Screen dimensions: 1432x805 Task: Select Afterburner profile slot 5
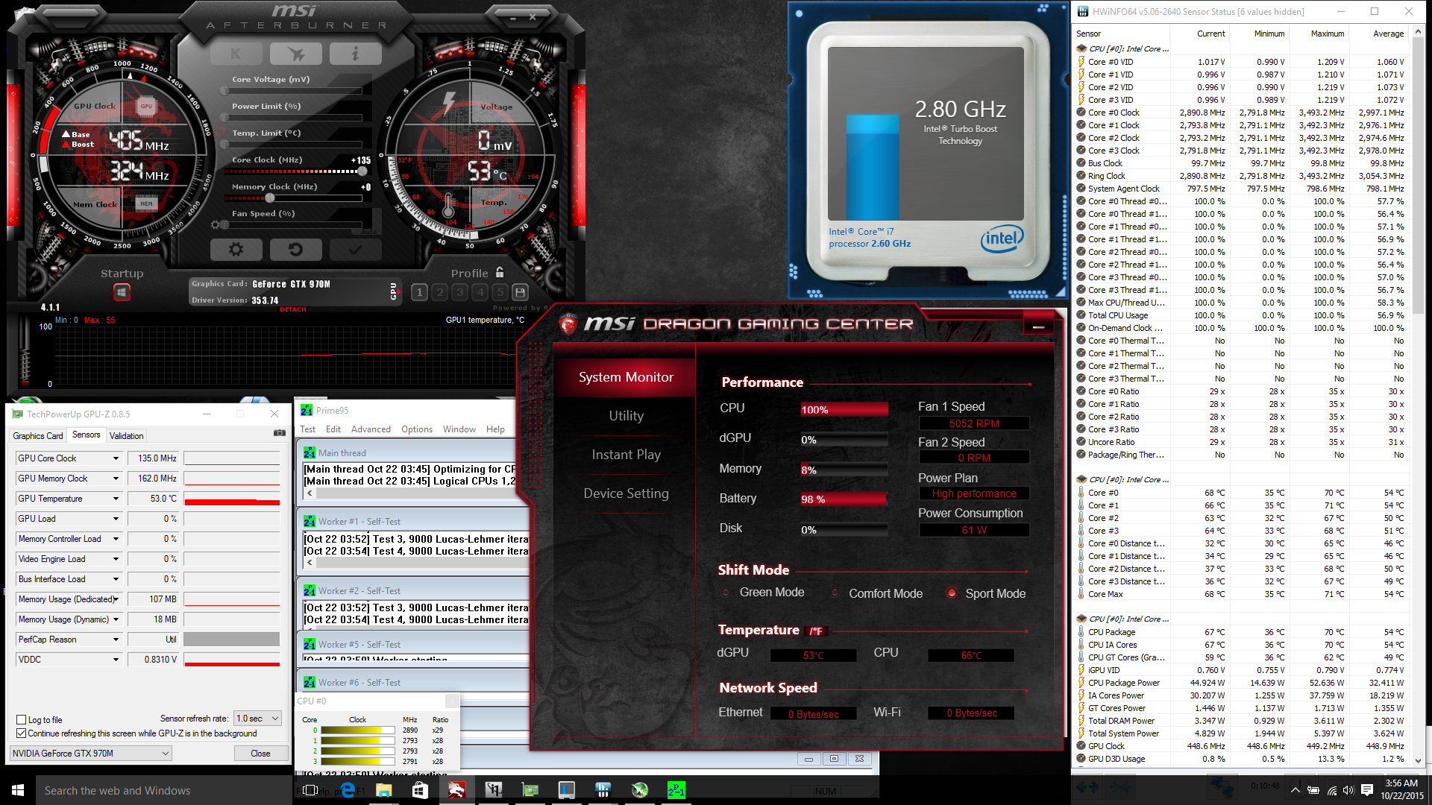(x=500, y=292)
